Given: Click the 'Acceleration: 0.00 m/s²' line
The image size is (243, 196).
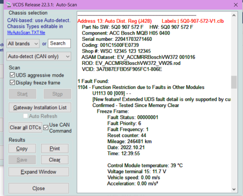Looking at the screenshot, I should tap(133, 184).
